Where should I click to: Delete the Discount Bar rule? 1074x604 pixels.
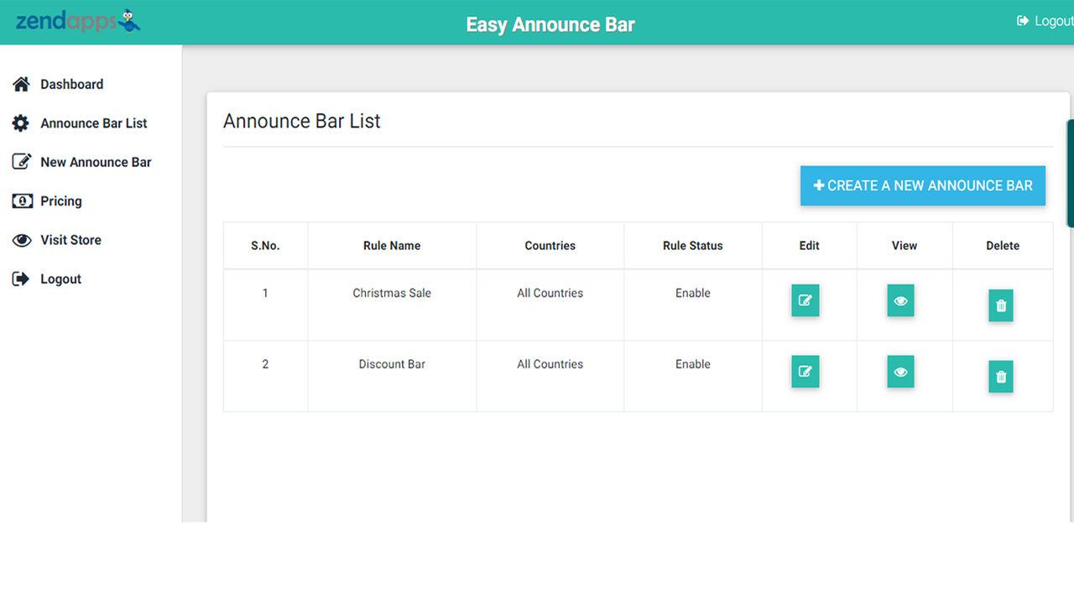coord(1000,377)
